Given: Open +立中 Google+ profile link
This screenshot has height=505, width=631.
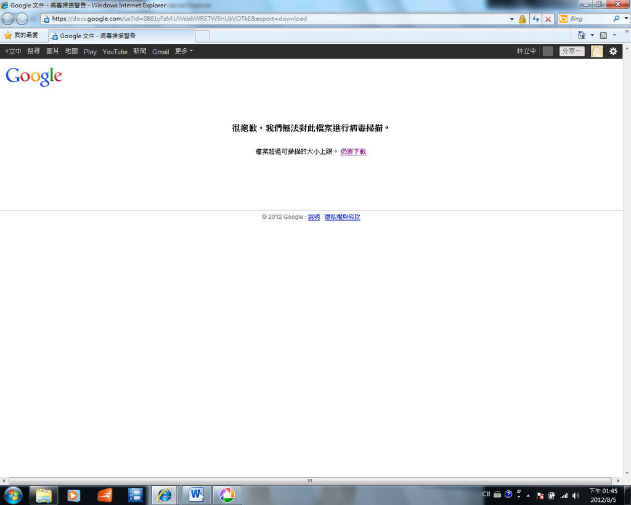Looking at the screenshot, I should click(x=13, y=51).
